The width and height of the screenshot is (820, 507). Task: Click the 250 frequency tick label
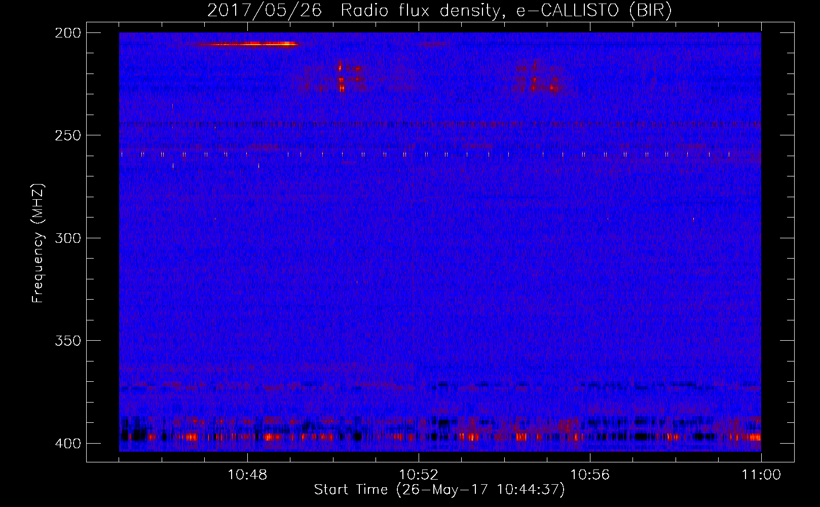67,135
